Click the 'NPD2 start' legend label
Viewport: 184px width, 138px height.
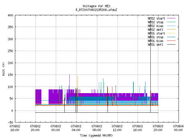pos(156,18)
